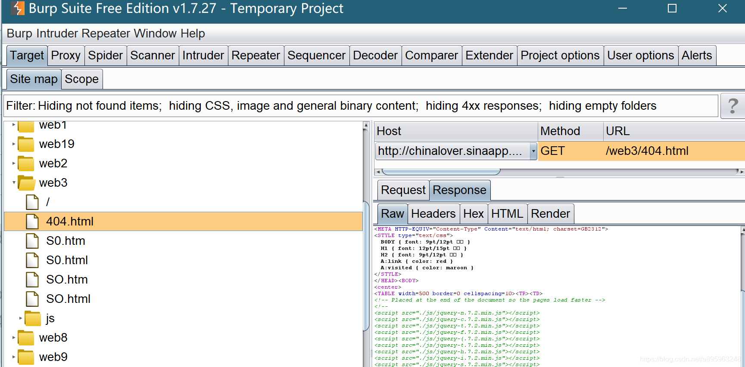The image size is (745, 367).
Task: Select the Site map sub-tab
Action: [x=34, y=79]
